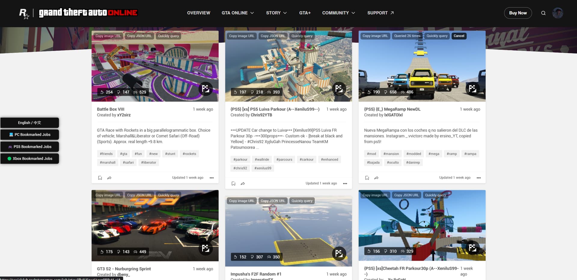Expand the GTA Online dropdown menu
577x280 pixels.
[x=238, y=13]
